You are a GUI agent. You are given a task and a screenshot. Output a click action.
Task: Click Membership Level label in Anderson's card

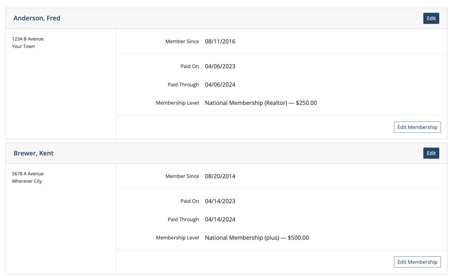[x=177, y=103]
